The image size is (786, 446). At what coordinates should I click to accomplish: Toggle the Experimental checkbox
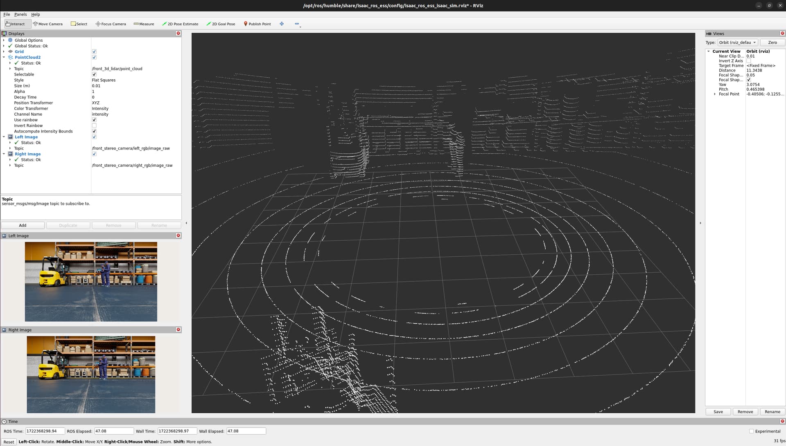click(x=751, y=431)
